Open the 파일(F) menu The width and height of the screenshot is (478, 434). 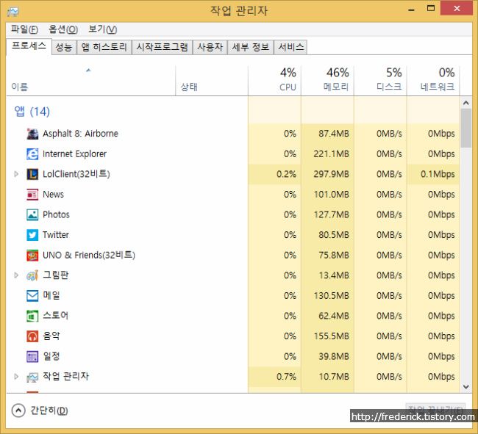[x=24, y=29]
